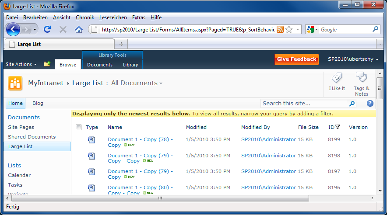Expand the SP2010\ubertschy user menu
This screenshot has width=387, height=215.
pos(353,59)
